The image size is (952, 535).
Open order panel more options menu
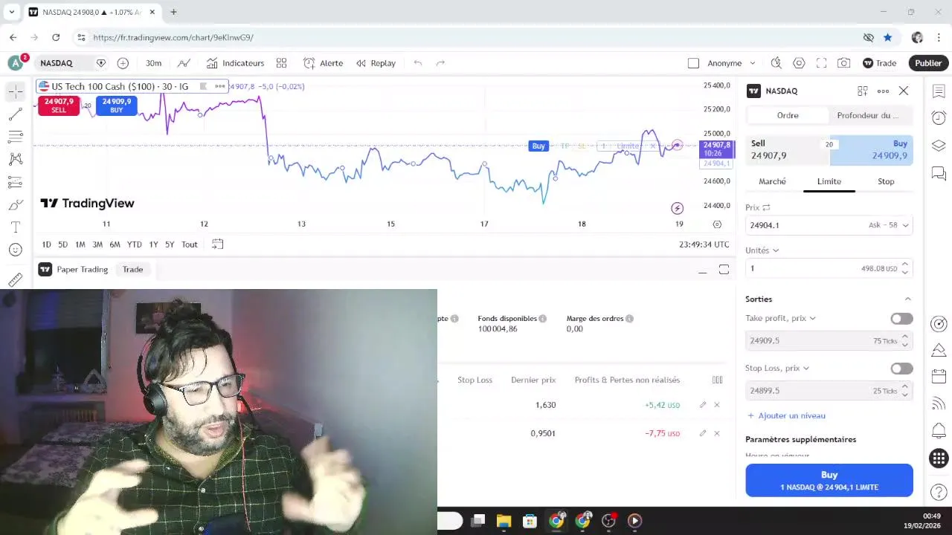883,91
